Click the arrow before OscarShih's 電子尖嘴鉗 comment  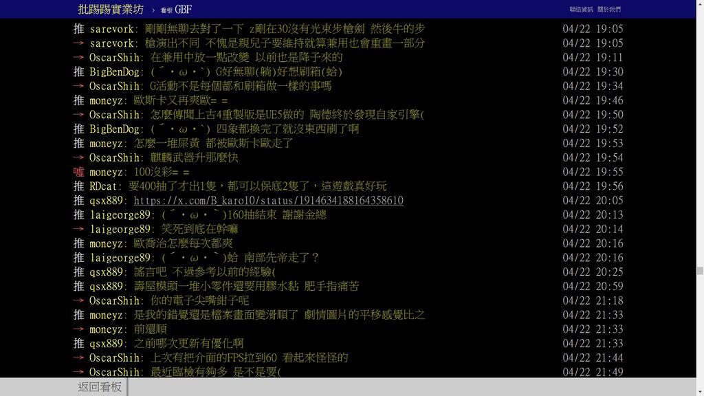coord(79,300)
